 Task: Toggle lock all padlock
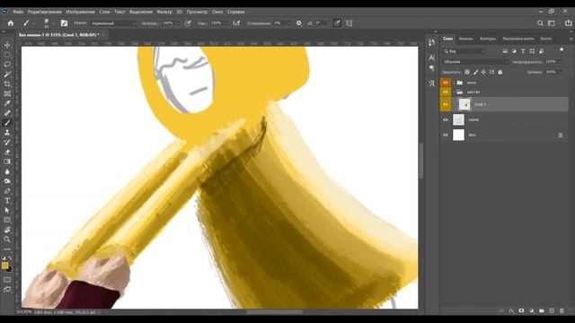pos(500,72)
